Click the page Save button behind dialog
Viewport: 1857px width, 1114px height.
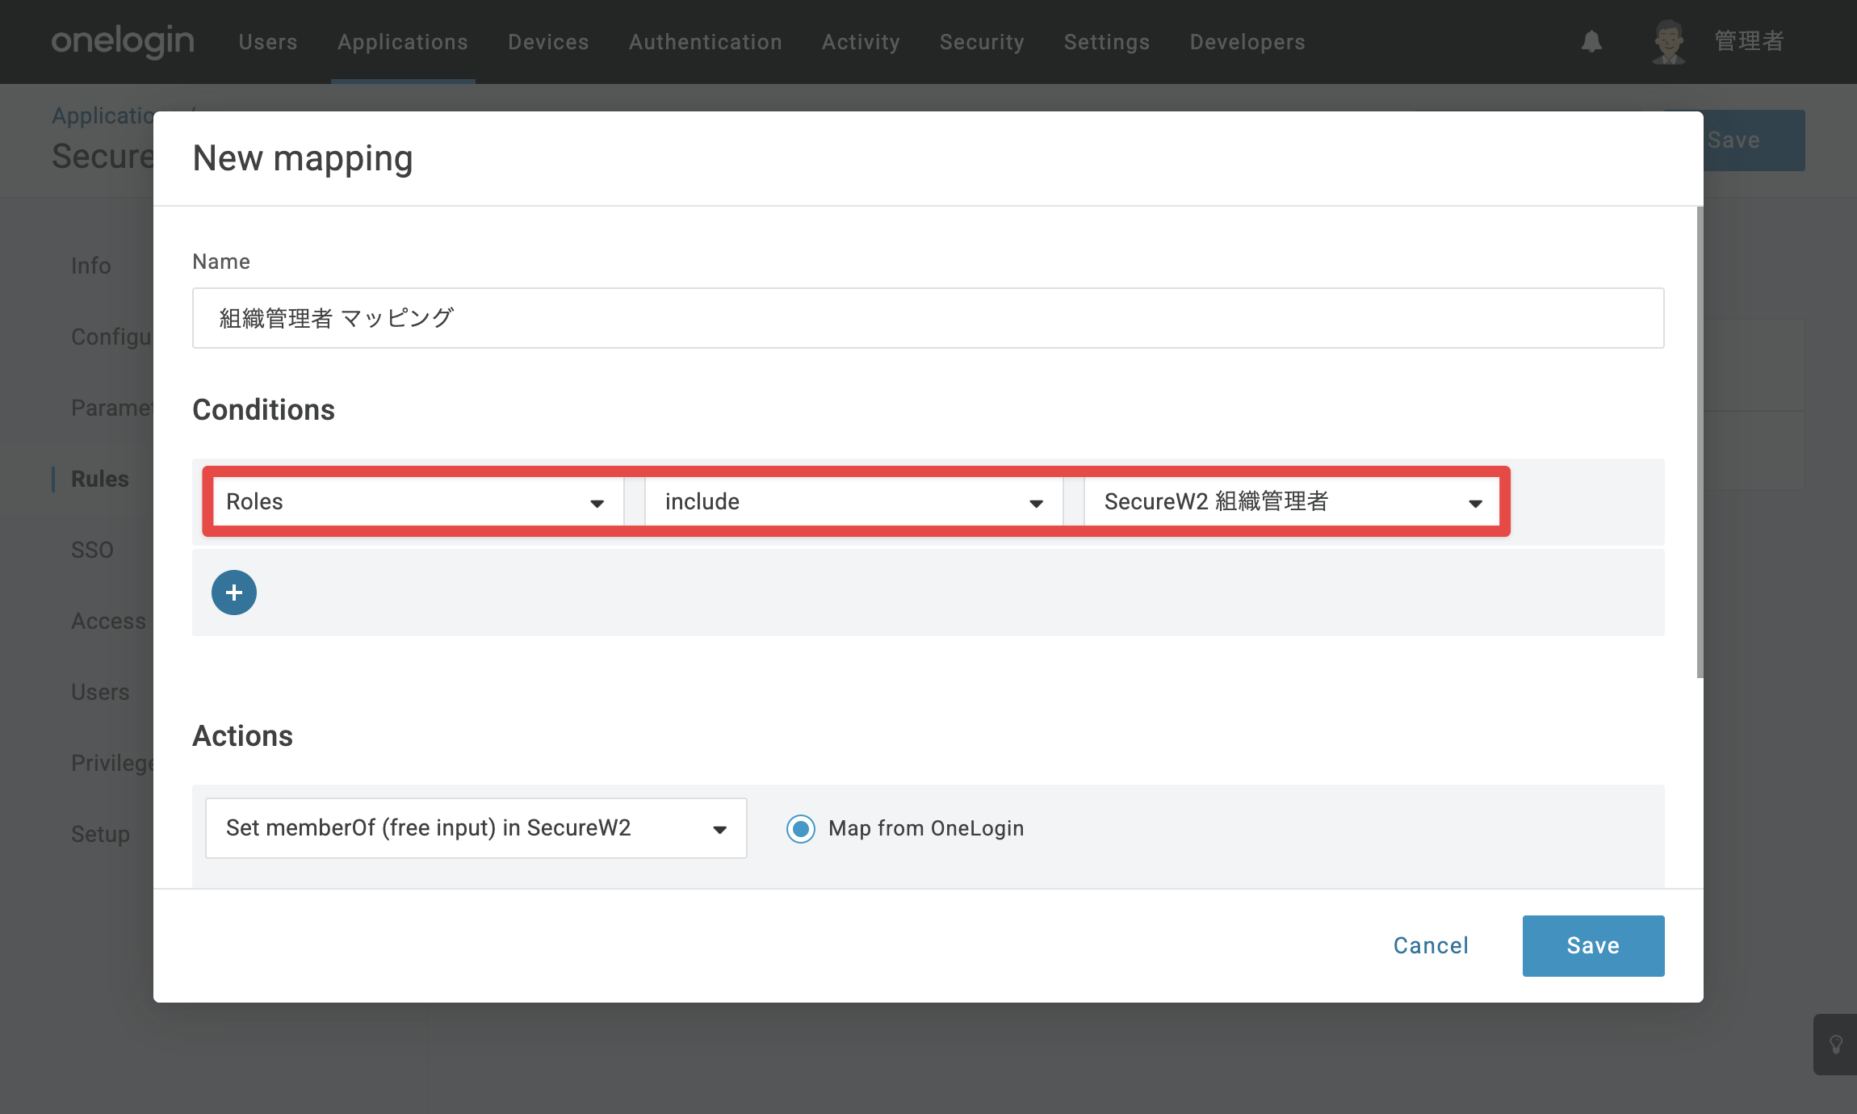(x=1754, y=140)
